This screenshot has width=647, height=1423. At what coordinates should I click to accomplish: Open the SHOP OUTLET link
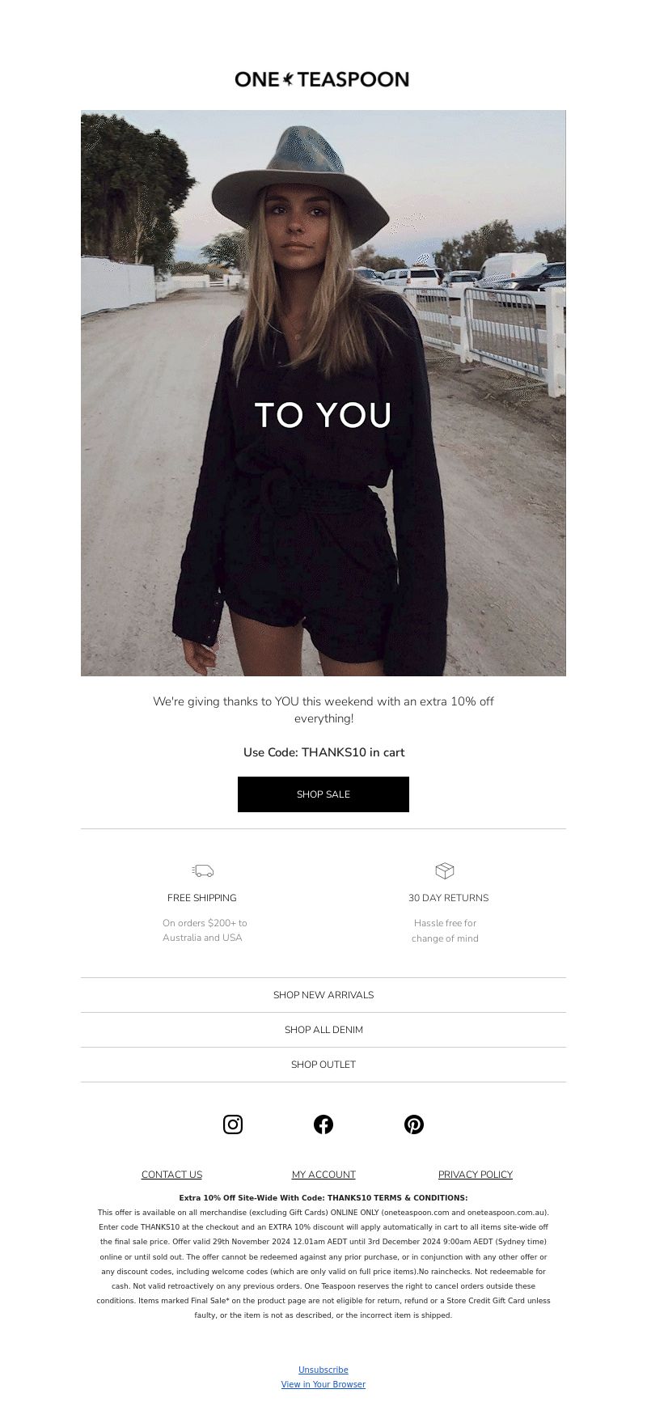(x=323, y=1065)
